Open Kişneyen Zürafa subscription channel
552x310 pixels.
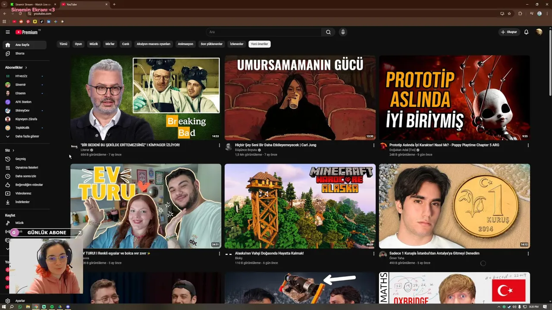tap(24, 119)
